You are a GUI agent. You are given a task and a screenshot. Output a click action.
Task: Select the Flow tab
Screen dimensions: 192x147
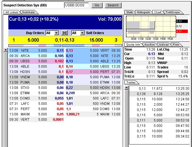pos(176,45)
